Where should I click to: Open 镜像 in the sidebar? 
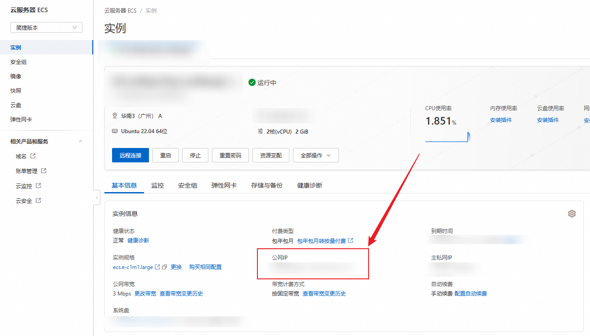[x=16, y=76]
